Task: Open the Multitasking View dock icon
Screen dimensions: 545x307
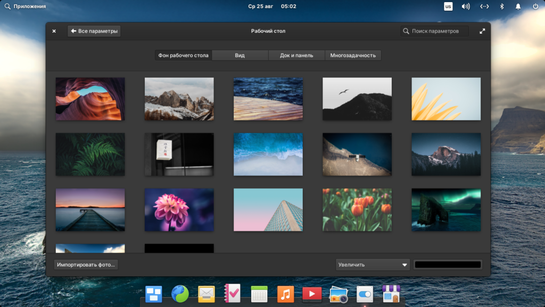Action: coord(154,294)
